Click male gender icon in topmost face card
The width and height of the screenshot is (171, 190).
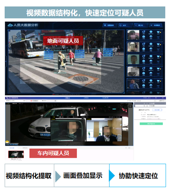tap(144, 32)
